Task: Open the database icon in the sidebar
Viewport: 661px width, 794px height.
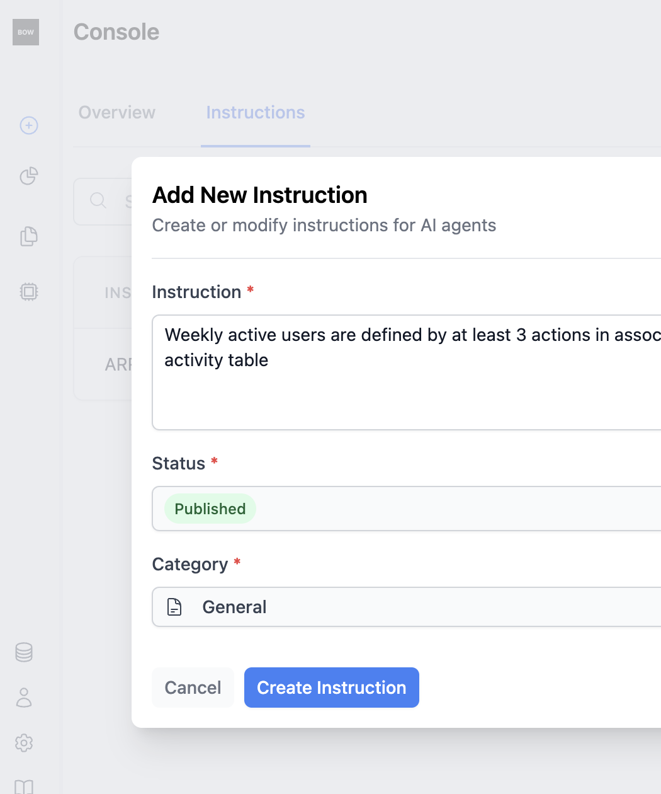Action: click(x=24, y=652)
